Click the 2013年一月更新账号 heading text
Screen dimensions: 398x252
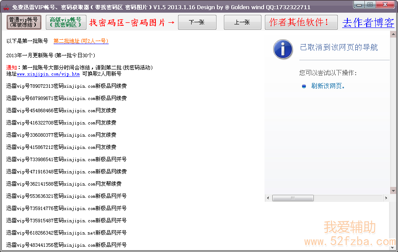coord(51,55)
